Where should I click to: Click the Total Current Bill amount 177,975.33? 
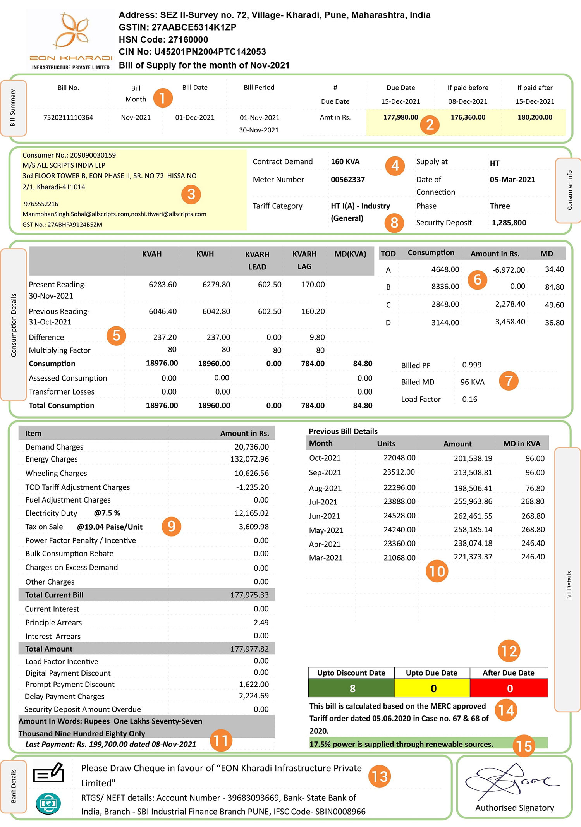coord(250,595)
